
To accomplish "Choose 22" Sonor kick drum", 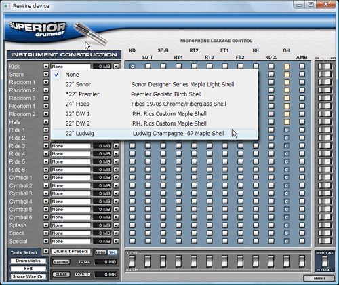I will [x=155, y=84].
